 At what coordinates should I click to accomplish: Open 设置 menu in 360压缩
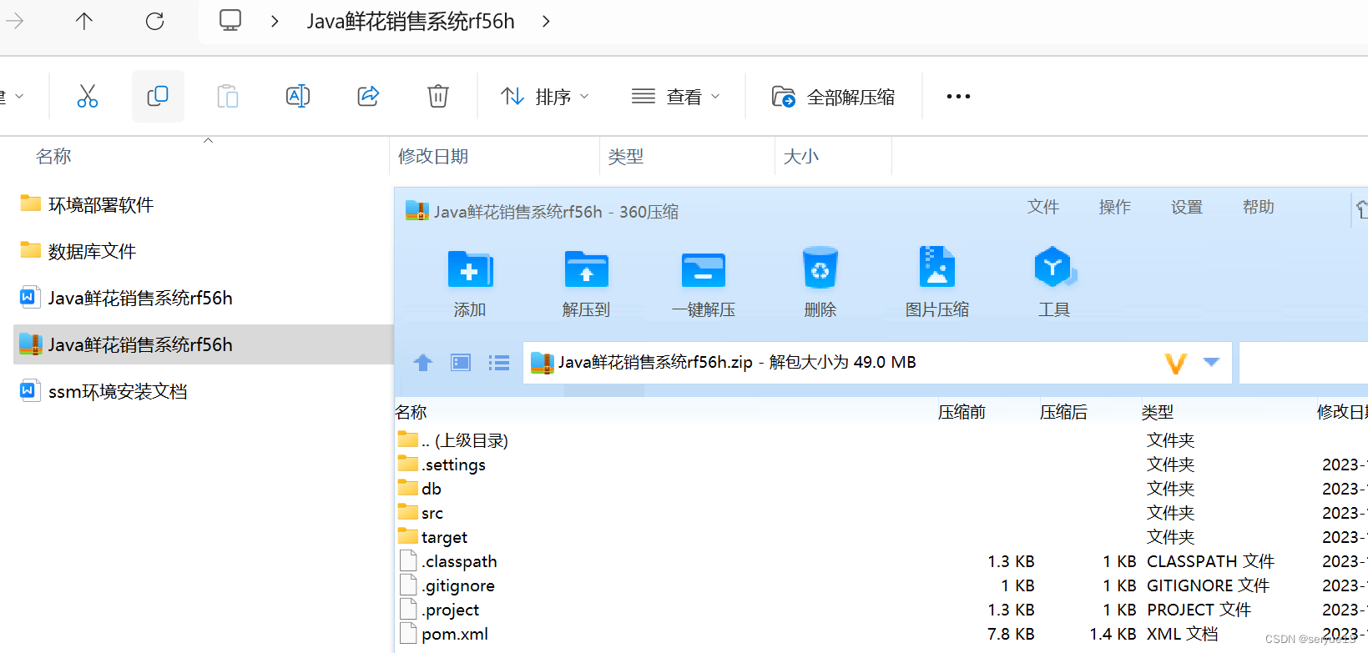coord(1187,207)
